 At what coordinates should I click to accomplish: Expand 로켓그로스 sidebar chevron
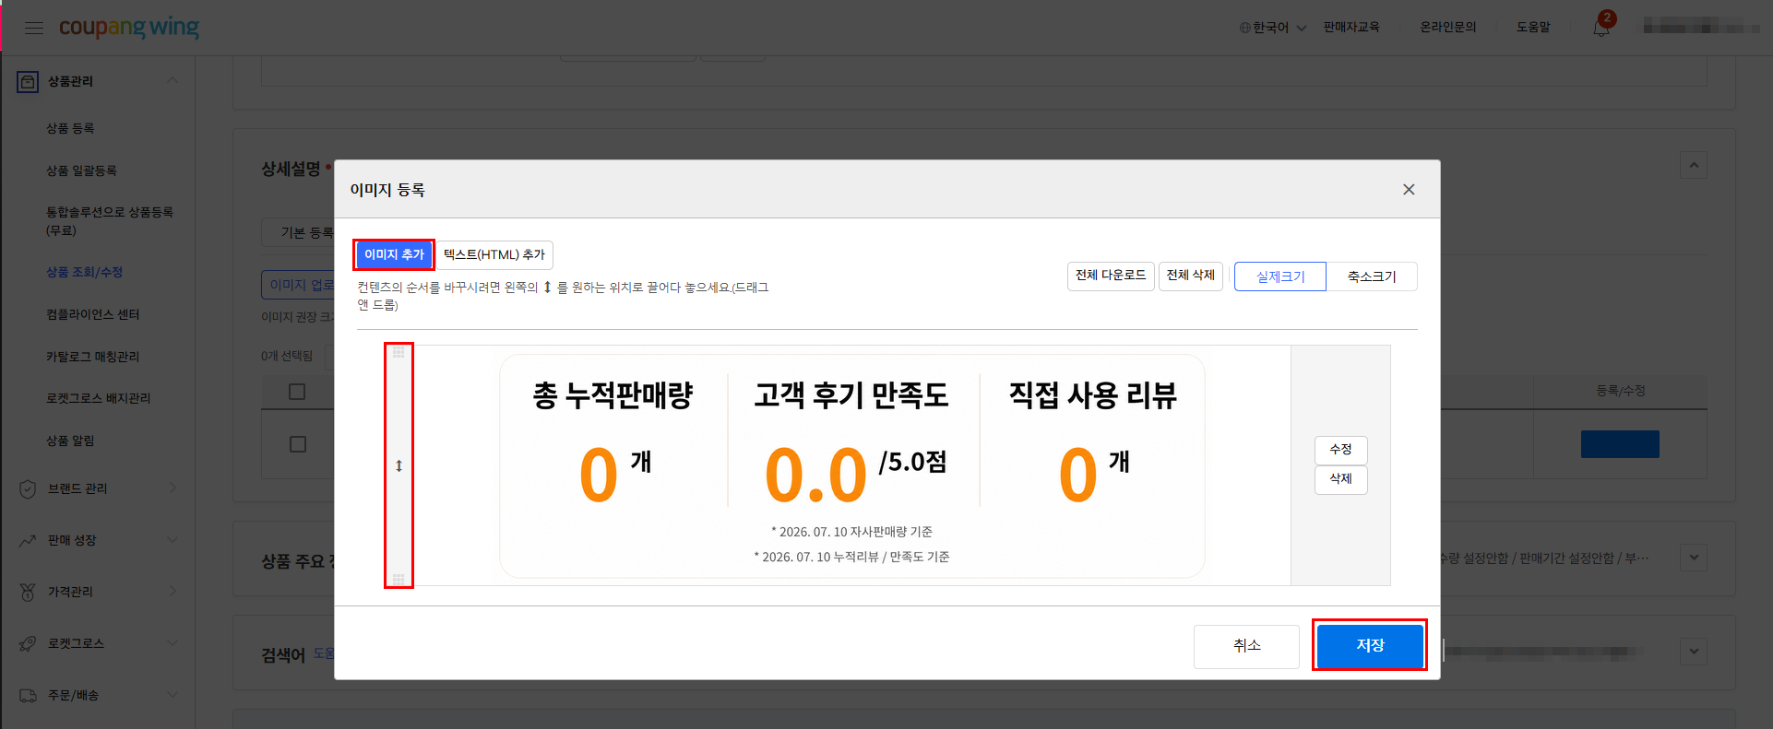173,642
